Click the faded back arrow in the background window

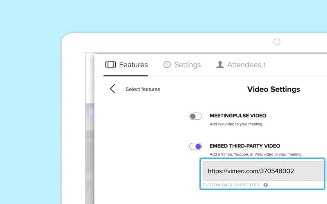[91, 60]
